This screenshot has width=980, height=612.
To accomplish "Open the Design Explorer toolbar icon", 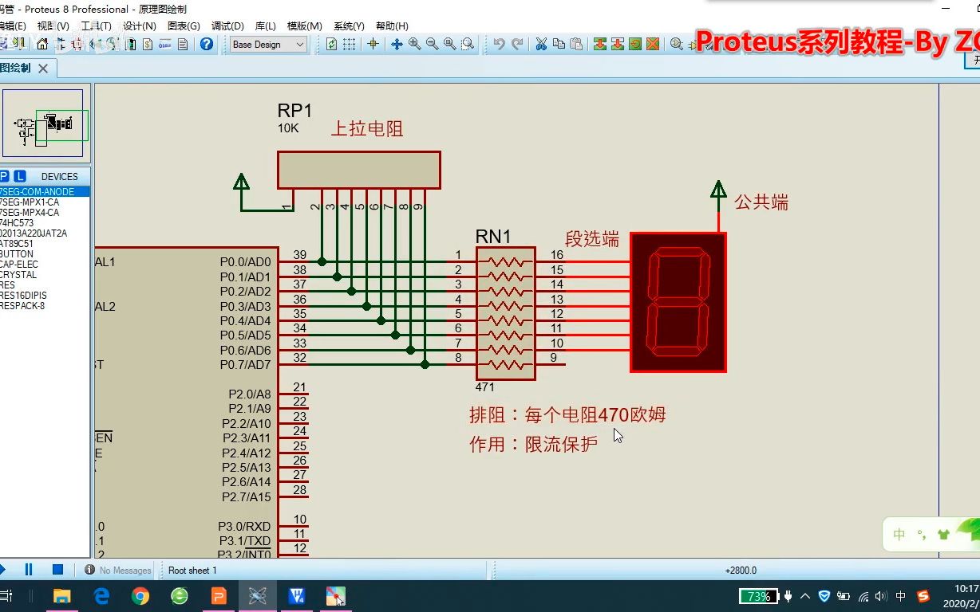I will [131, 45].
